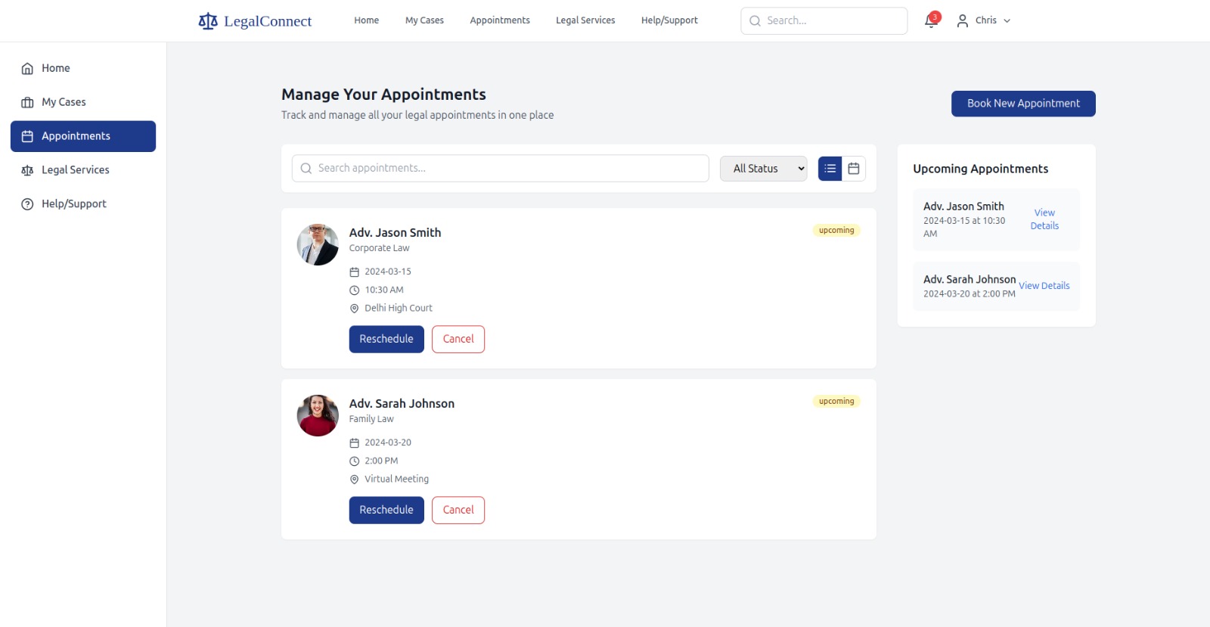Click the clock icon beside 10:30 AM
Image resolution: width=1210 pixels, height=627 pixels.
354,290
